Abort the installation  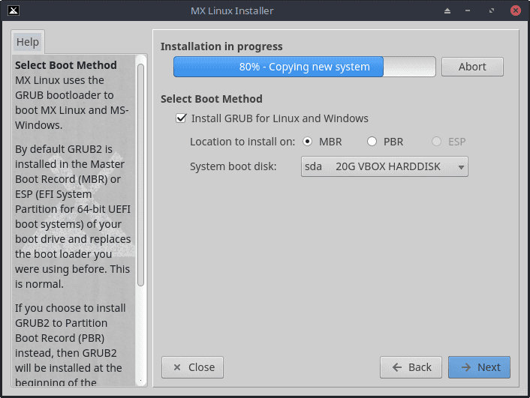(472, 67)
